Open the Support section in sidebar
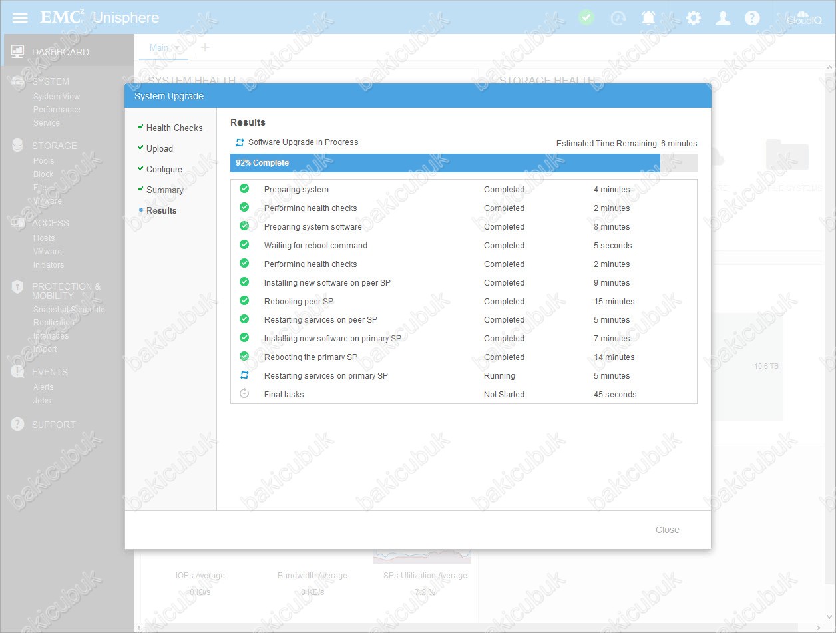This screenshot has height=633, width=836. click(x=54, y=425)
